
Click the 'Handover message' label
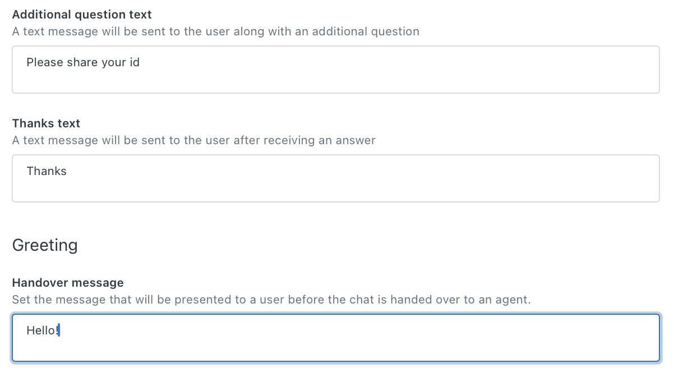coord(67,283)
